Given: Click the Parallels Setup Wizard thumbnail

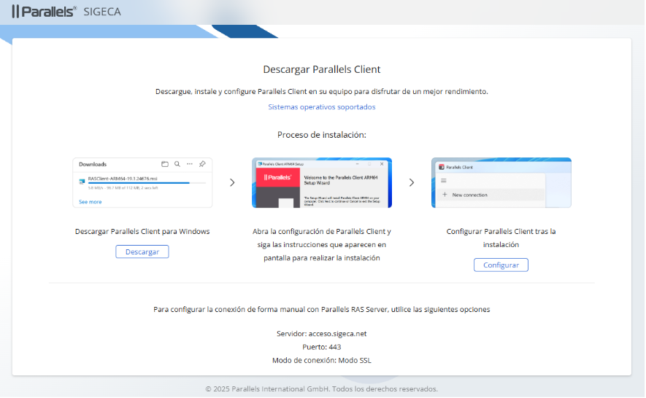Looking at the screenshot, I should [322, 183].
